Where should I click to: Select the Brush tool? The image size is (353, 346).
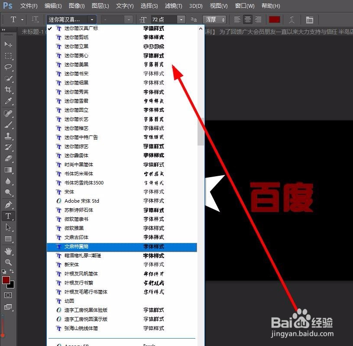(x=8, y=124)
